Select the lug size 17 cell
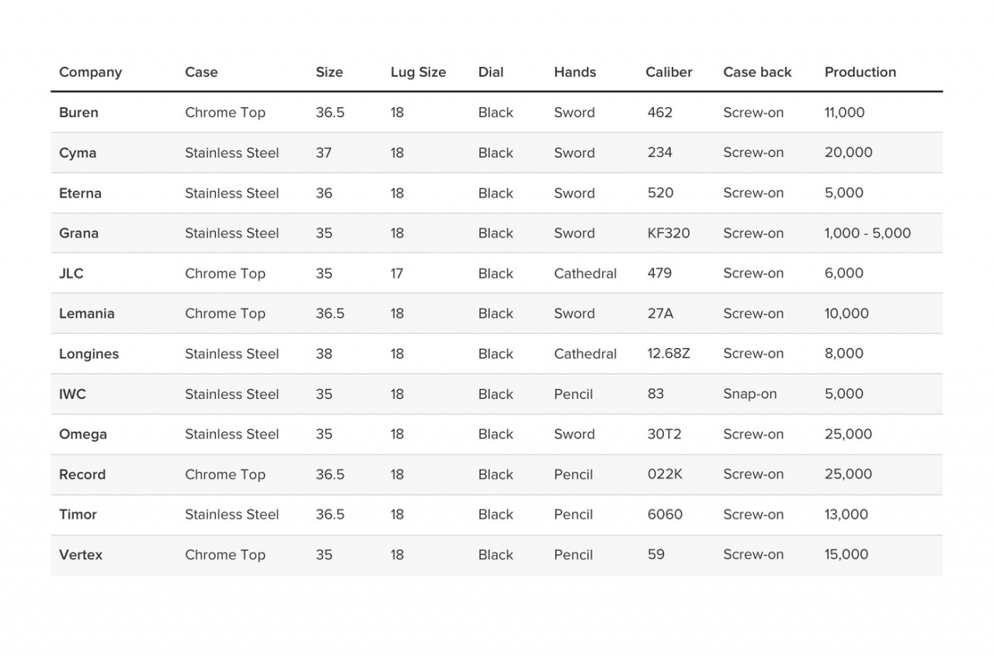The width and height of the screenshot is (994, 656). coord(397,274)
